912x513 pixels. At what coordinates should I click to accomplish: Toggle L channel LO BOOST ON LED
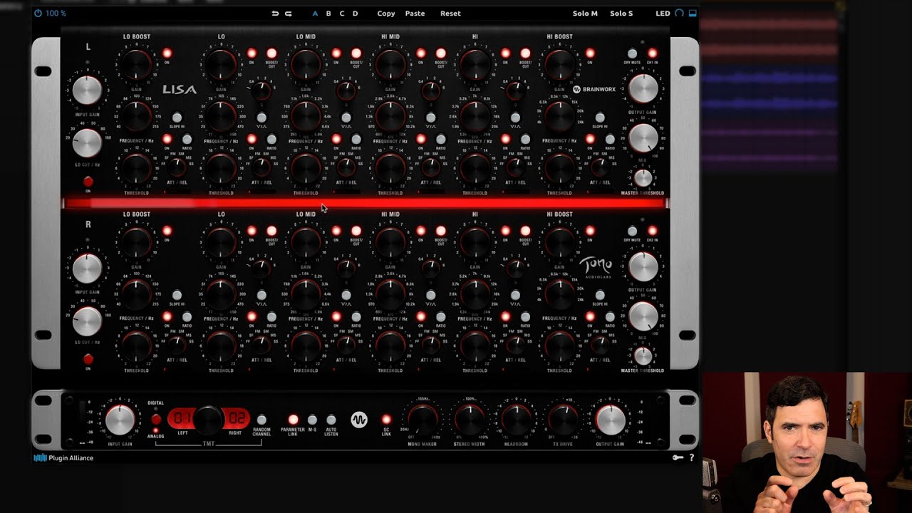[x=167, y=53]
